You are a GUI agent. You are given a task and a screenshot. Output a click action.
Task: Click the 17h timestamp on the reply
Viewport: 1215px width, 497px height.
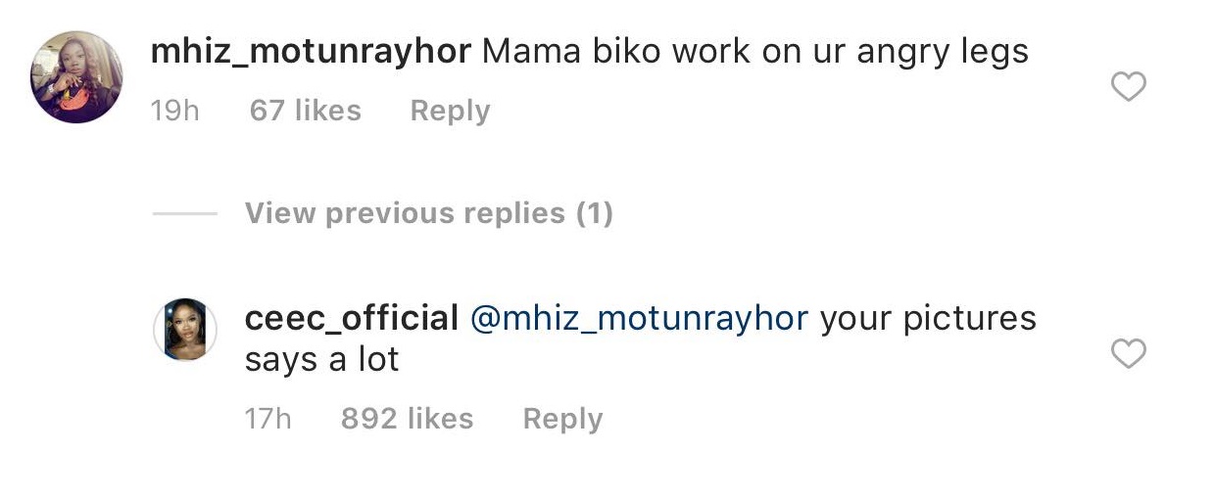click(267, 419)
